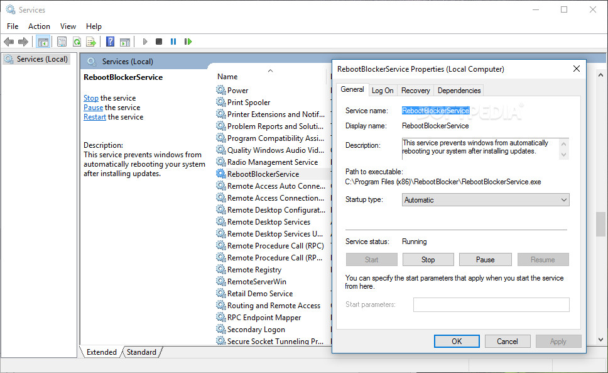The image size is (608, 373).
Task: Click the Start Service play icon
Action: click(145, 42)
